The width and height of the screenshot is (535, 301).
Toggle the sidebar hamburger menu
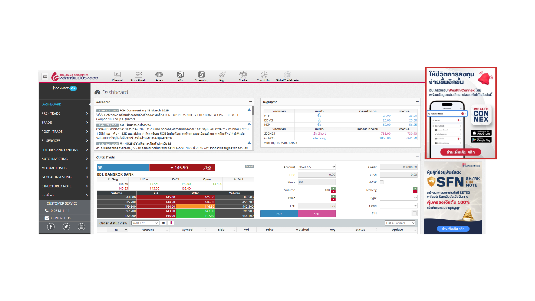pyautogui.click(x=45, y=76)
